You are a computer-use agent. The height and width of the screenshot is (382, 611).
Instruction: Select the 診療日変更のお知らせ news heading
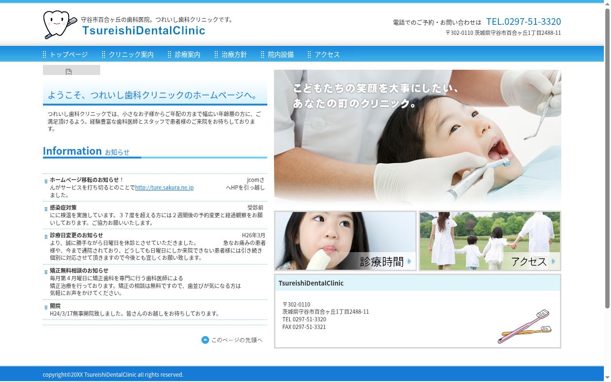pyautogui.click(x=76, y=235)
